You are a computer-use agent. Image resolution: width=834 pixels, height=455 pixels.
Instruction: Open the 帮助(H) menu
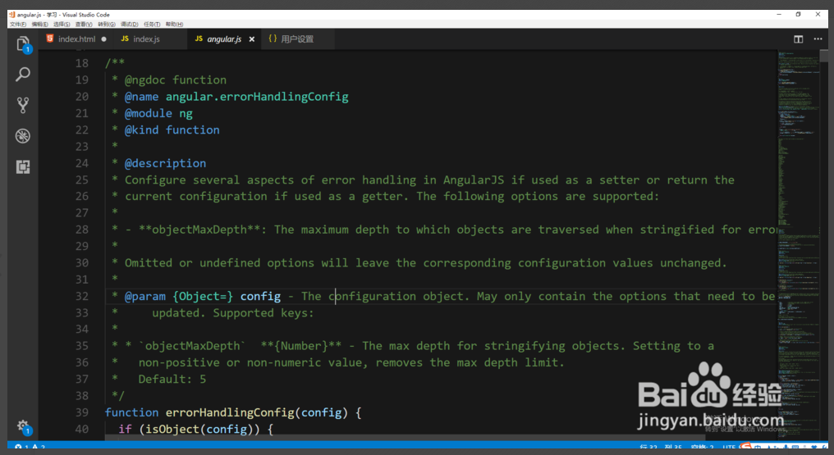[x=174, y=25]
